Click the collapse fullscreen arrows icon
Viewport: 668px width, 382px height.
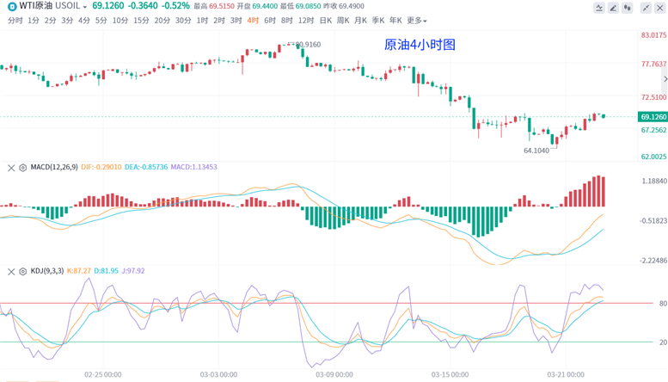point(645,8)
